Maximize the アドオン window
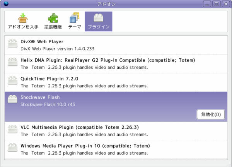This screenshot has width=232, height=167. [216, 4]
